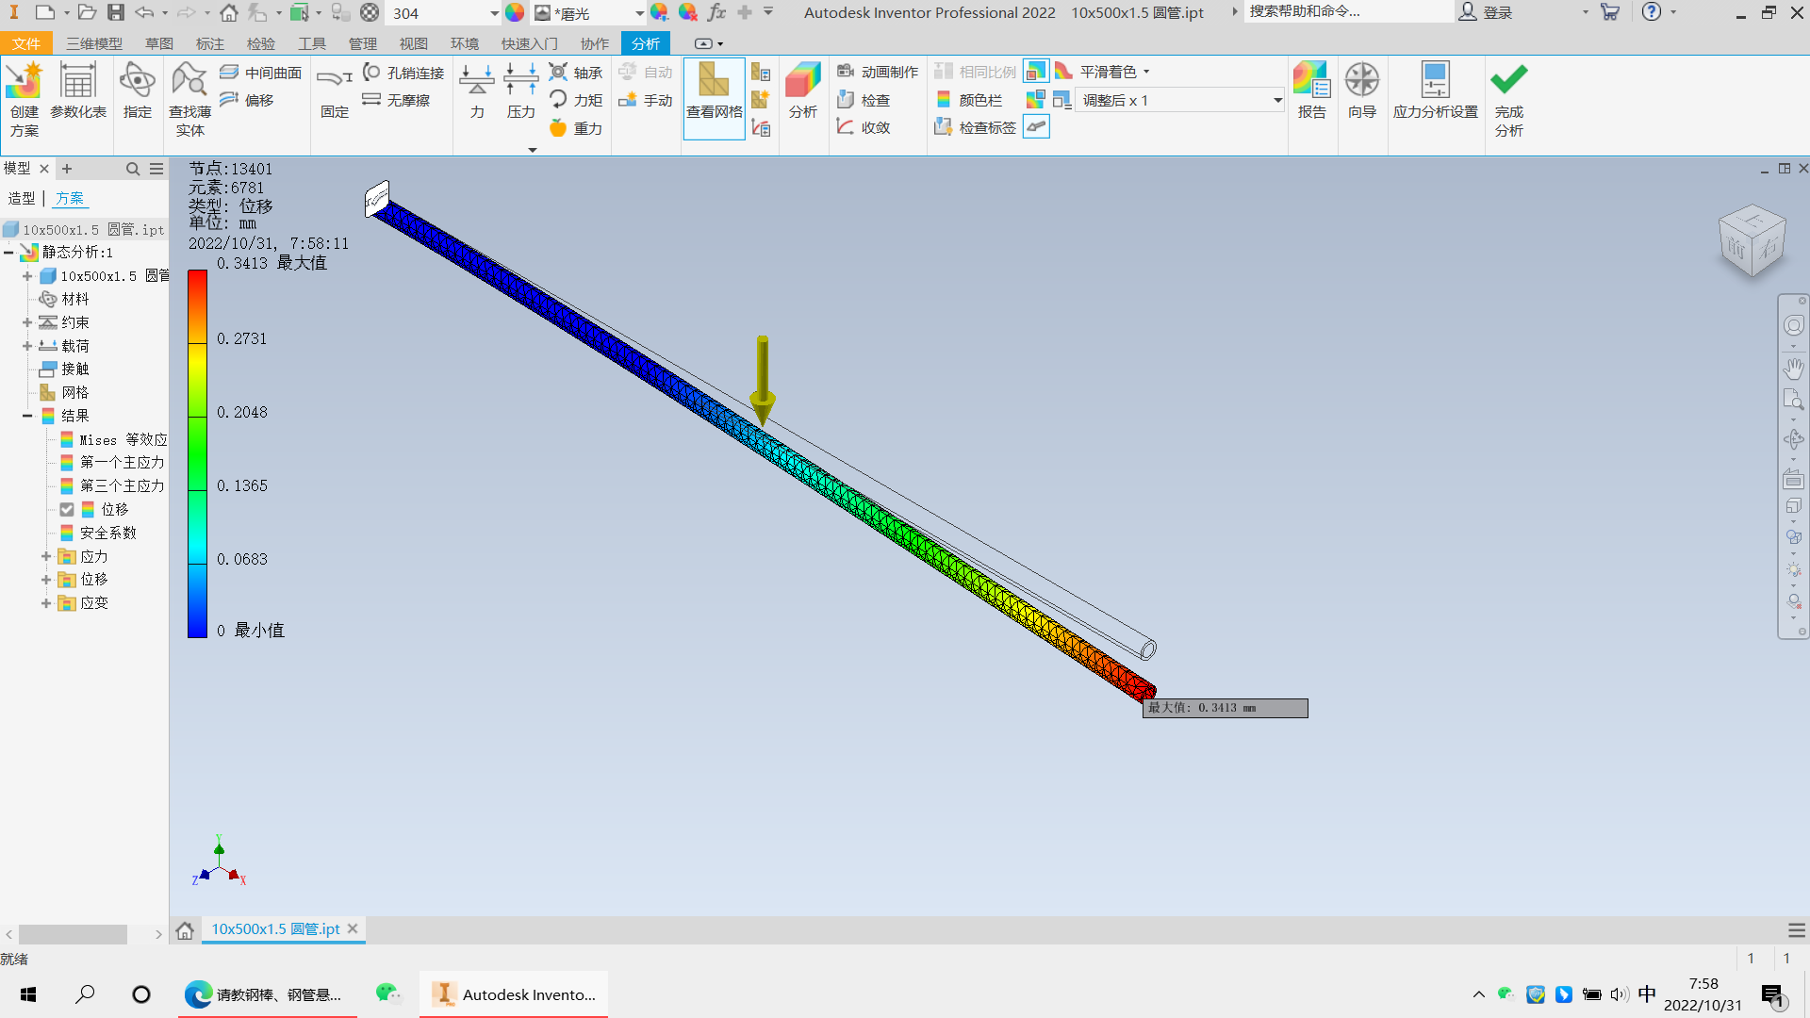Expand the 应变 strain folder

[x=45, y=603]
